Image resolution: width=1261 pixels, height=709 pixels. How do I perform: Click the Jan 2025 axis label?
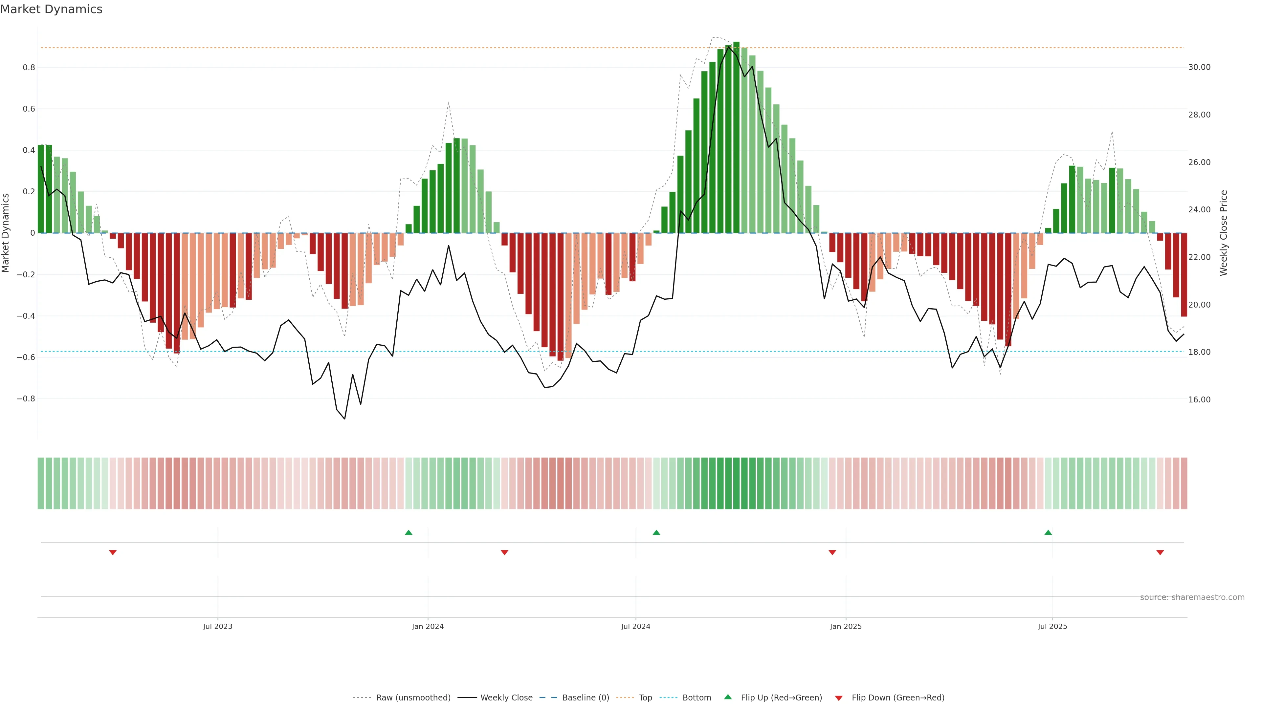(x=845, y=626)
